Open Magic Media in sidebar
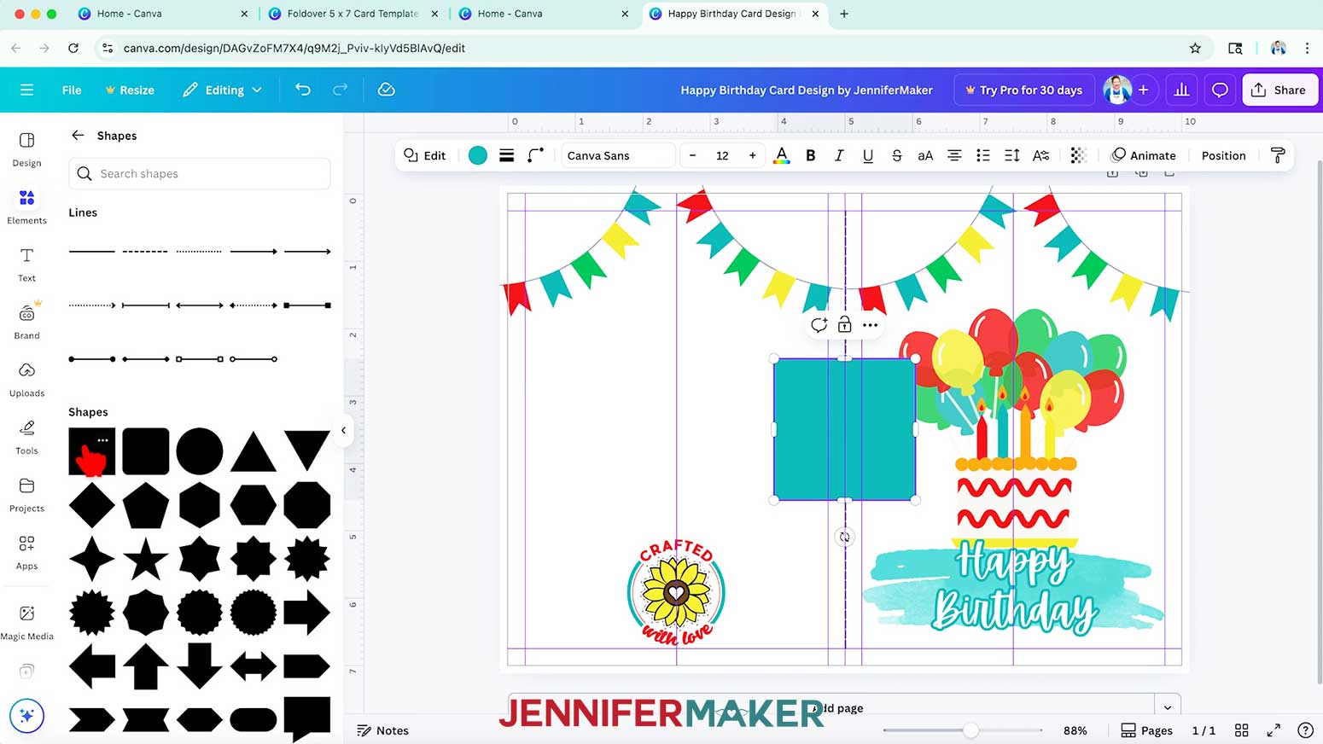Screen dimensions: 1323x744 click(x=26, y=622)
